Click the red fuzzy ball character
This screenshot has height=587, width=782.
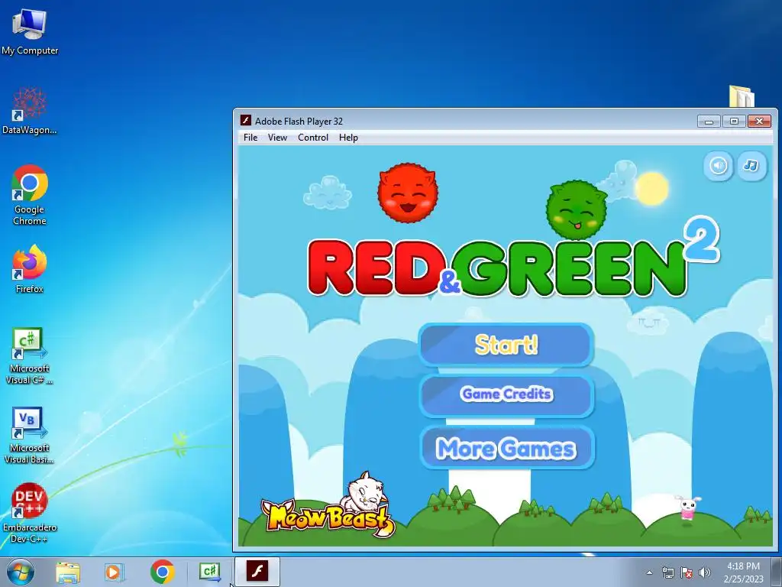tap(408, 193)
